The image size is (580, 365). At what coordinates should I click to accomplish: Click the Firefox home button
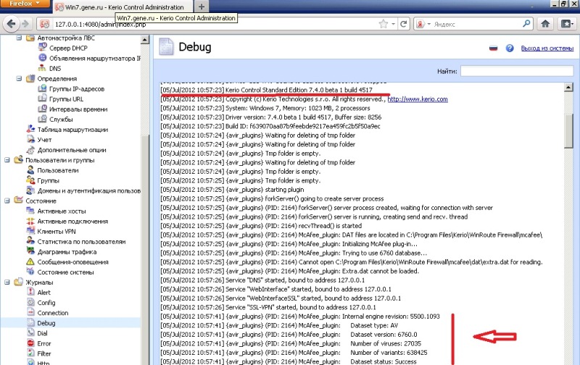pyautogui.click(x=545, y=24)
